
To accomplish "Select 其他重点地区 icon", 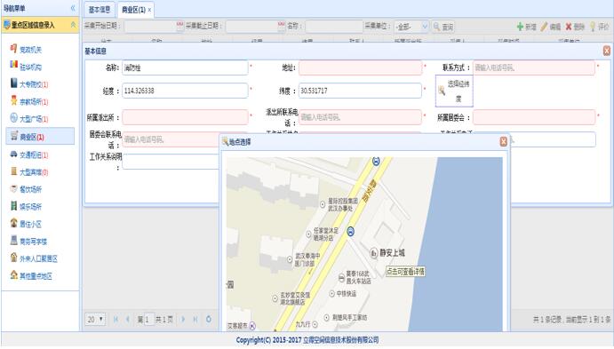I will click(x=13, y=274).
